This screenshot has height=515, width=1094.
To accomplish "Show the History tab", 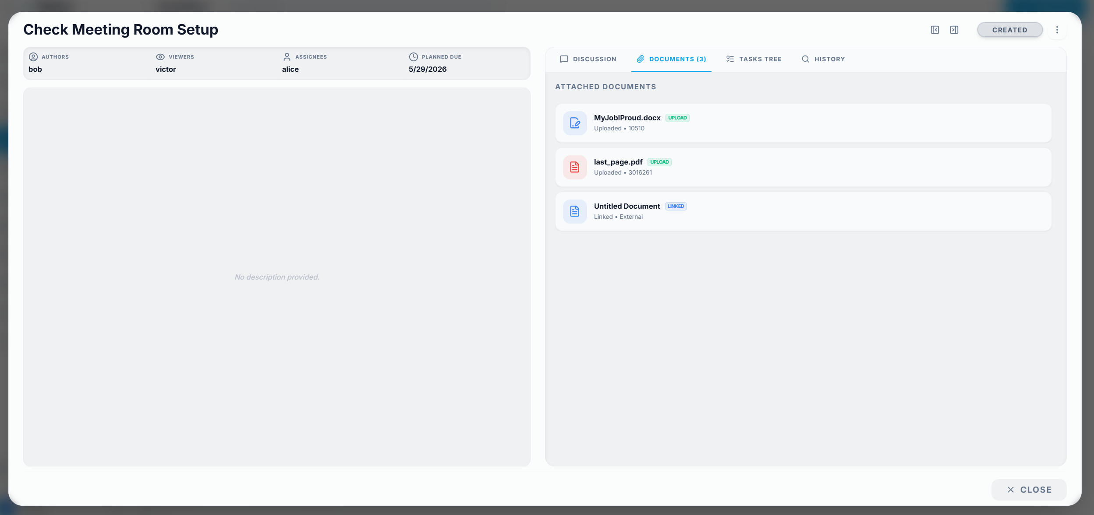I will (x=824, y=59).
